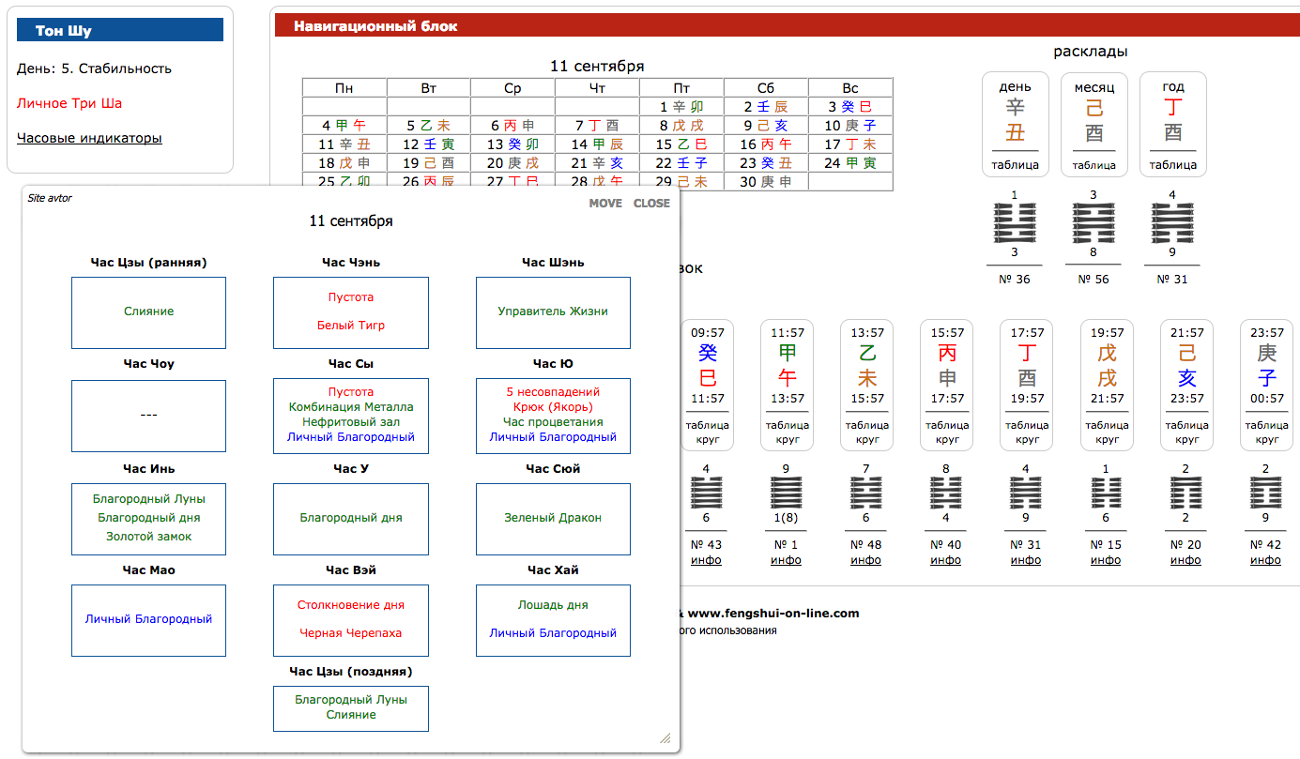This screenshot has height=759, width=1300.
Task: Click hexagram № 1 under 11:57 column
Action: point(786,493)
